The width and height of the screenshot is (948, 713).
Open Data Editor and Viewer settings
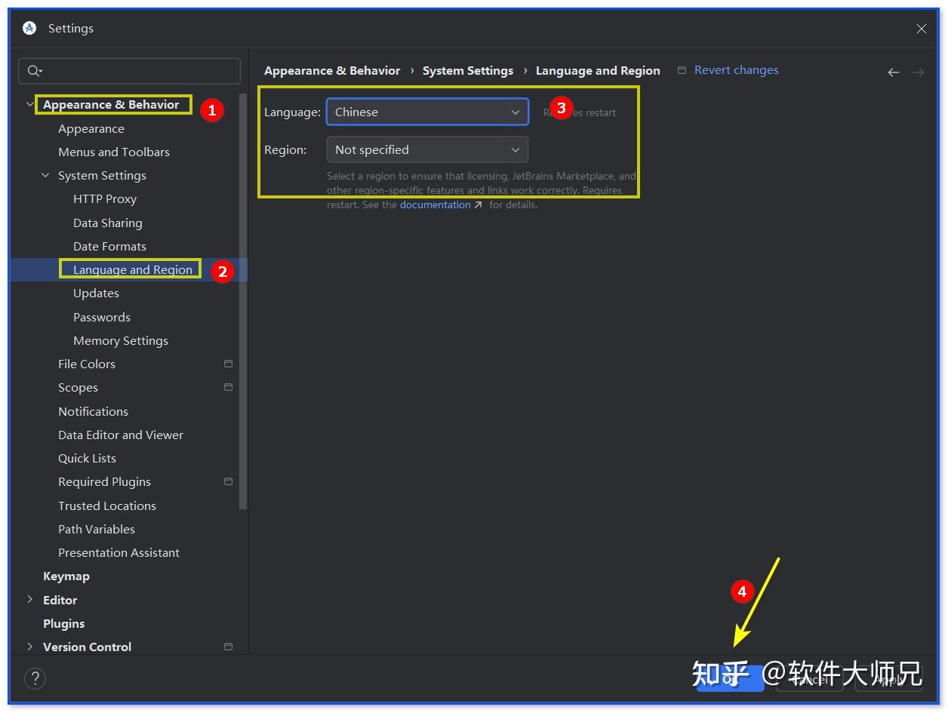pos(121,435)
